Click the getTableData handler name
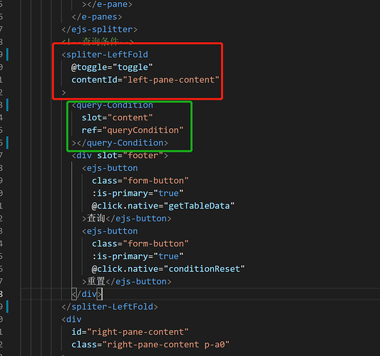Screen dimensions: 380x356 point(199,206)
